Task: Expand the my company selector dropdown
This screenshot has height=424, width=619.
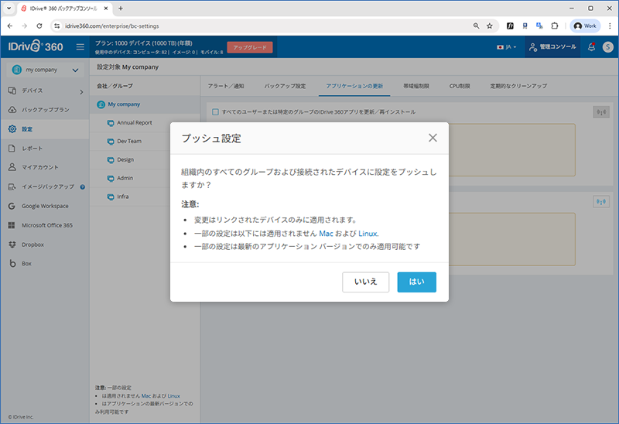Action: [45, 70]
